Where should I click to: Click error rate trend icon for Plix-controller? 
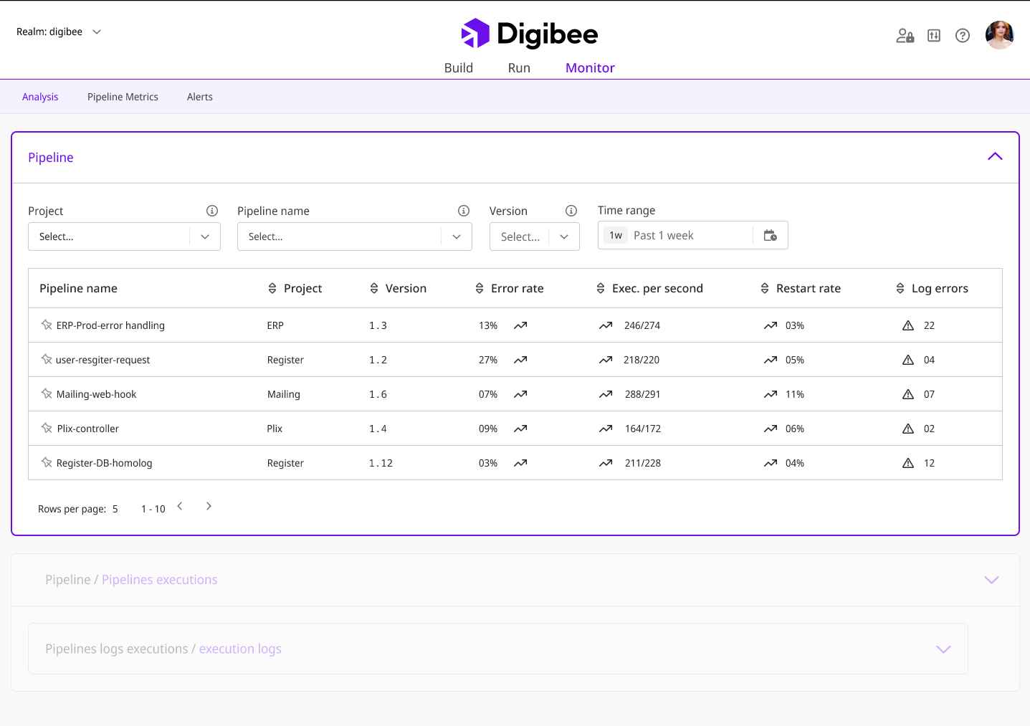point(520,429)
